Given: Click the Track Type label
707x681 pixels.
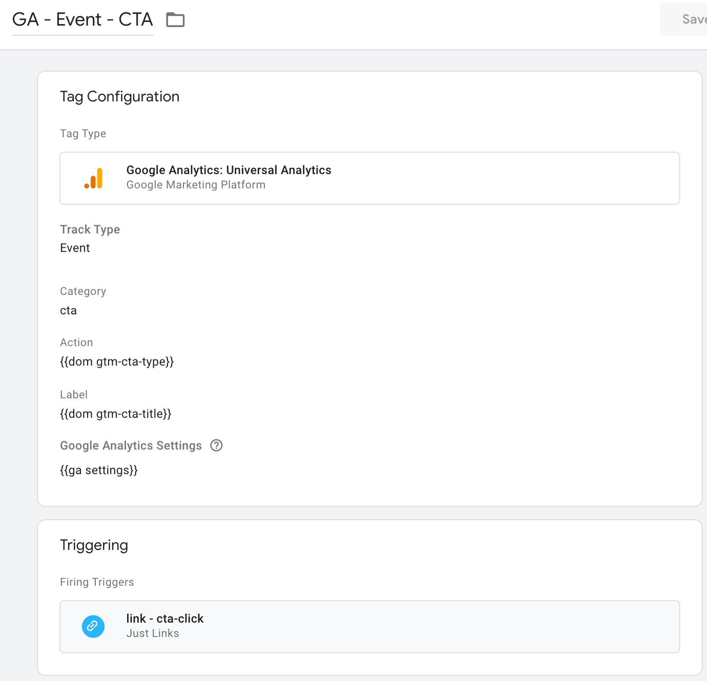Looking at the screenshot, I should pyautogui.click(x=90, y=229).
